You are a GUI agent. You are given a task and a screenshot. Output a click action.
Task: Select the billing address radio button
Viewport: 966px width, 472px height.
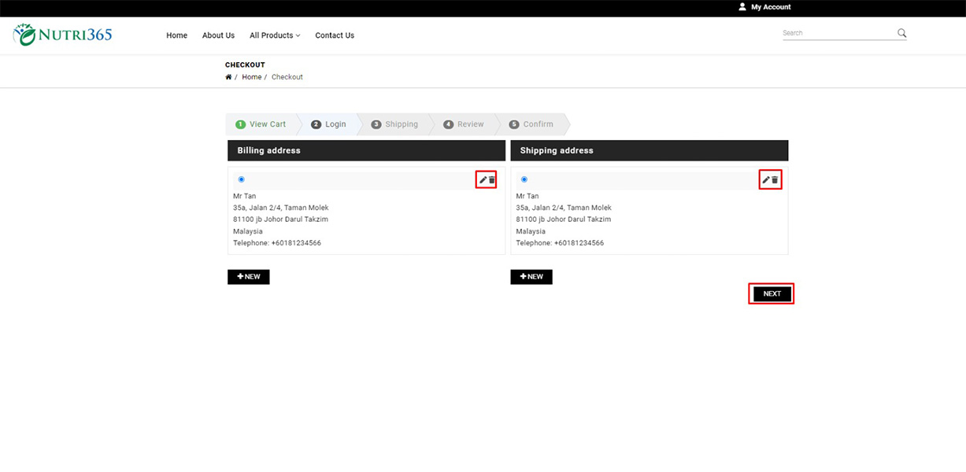[x=242, y=179]
